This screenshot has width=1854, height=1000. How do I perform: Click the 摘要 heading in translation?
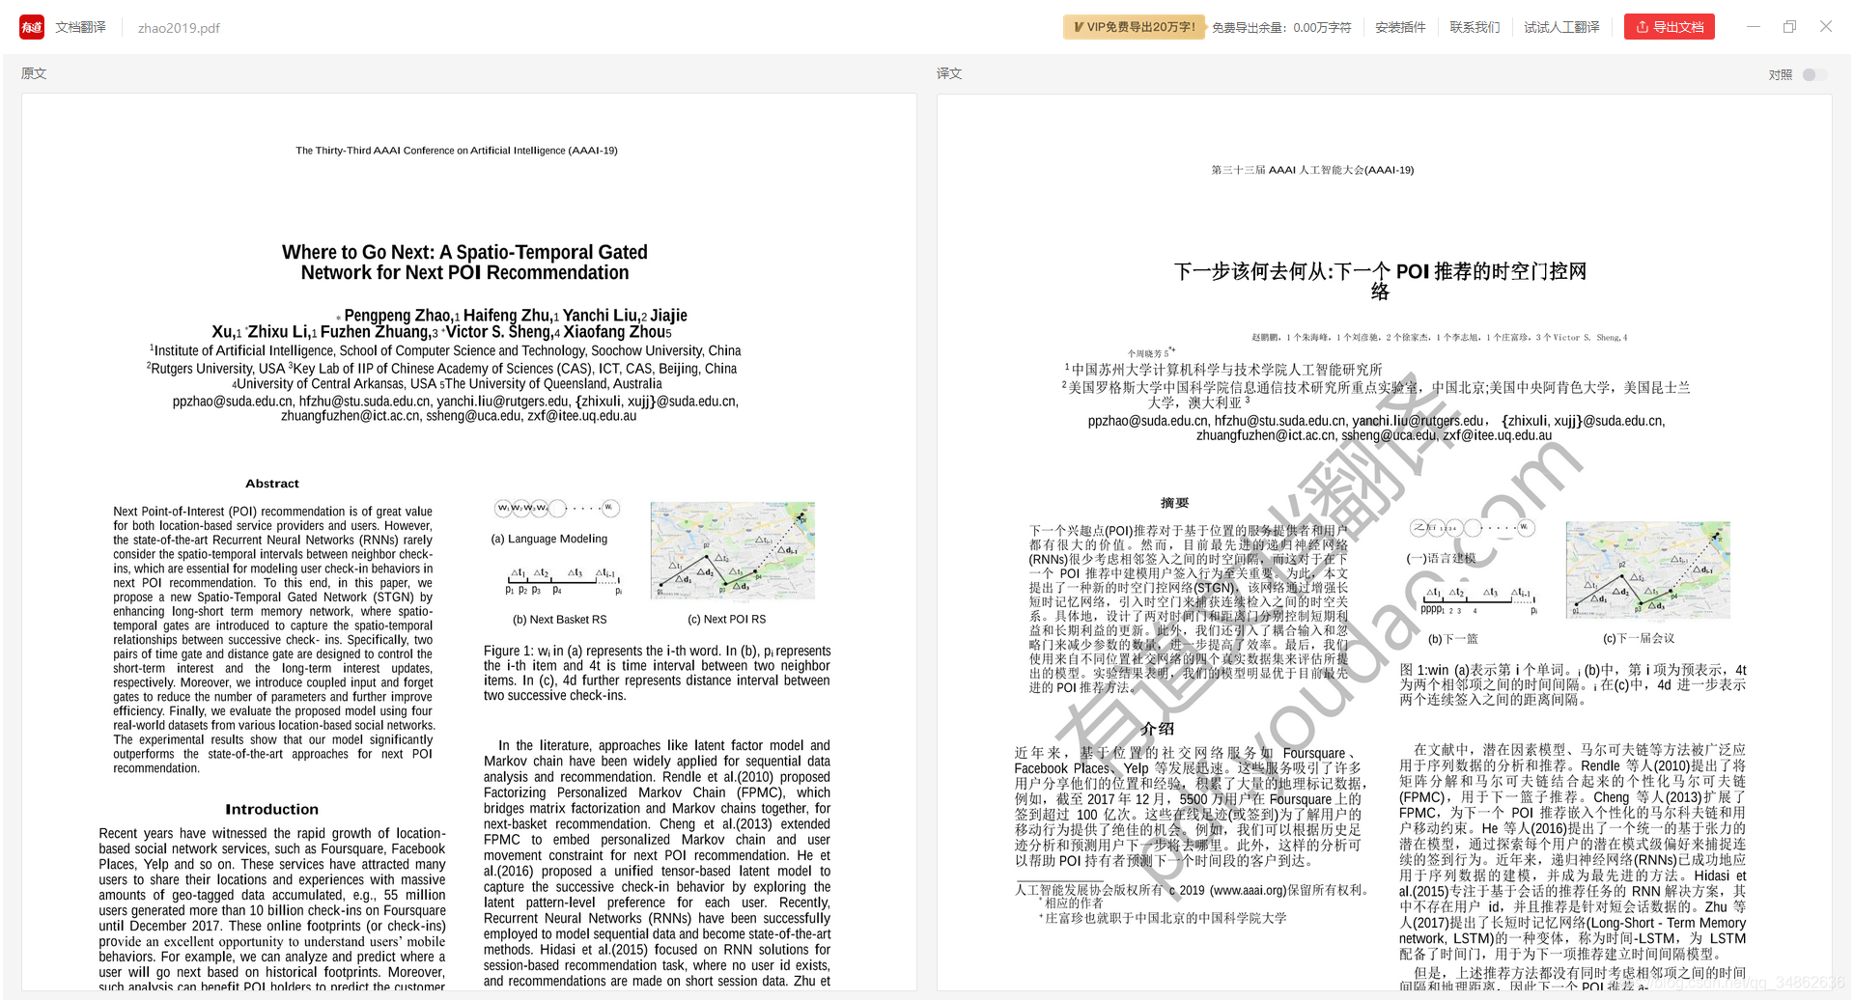coord(1174,503)
